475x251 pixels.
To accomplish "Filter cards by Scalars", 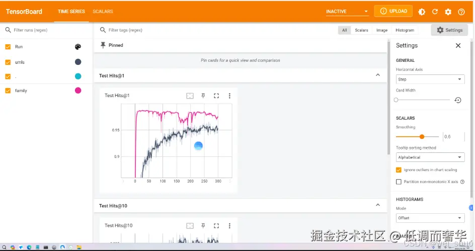I will coord(361,30).
